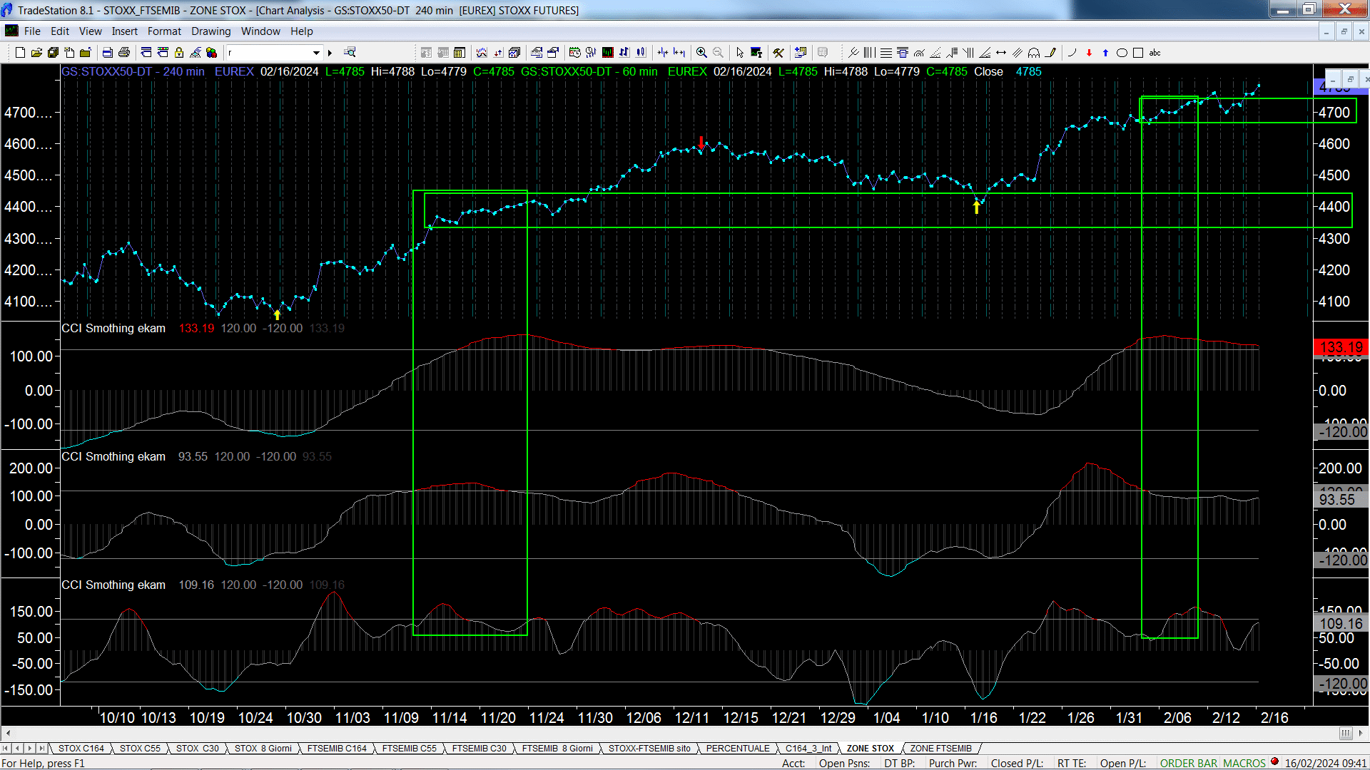Viewport: 1370px width, 770px height.
Task: Open the File menu
Action: click(x=32, y=31)
